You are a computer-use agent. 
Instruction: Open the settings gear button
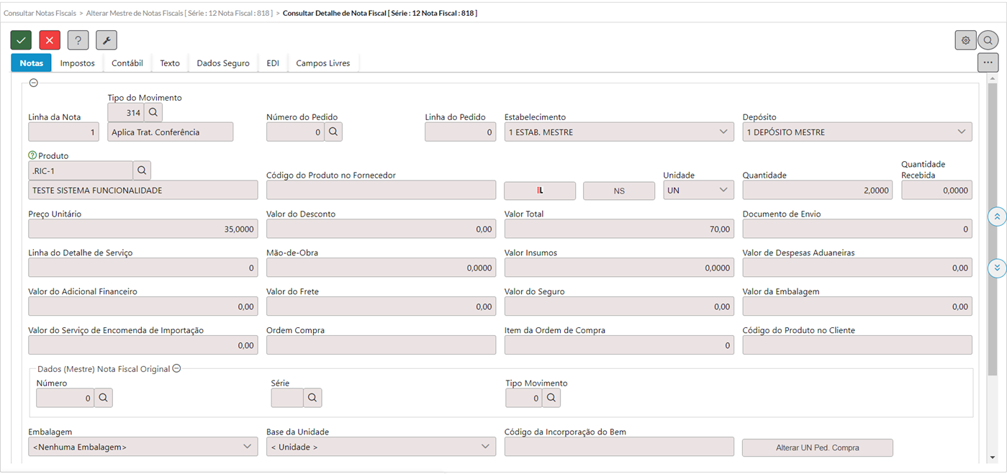tap(965, 40)
